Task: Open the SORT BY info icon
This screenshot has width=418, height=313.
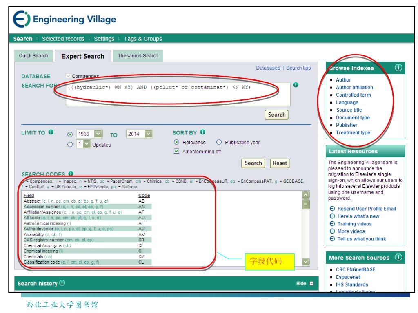Action: [x=203, y=132]
